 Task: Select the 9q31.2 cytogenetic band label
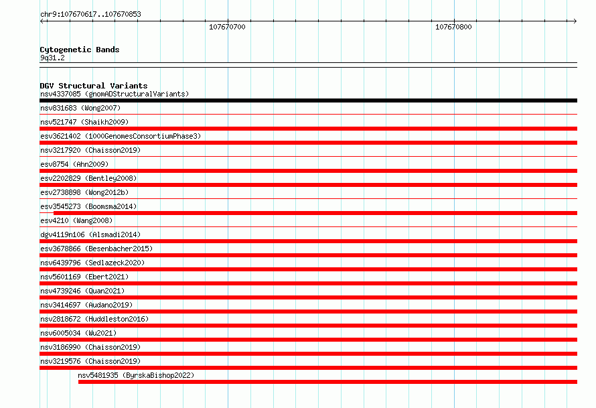pos(52,58)
